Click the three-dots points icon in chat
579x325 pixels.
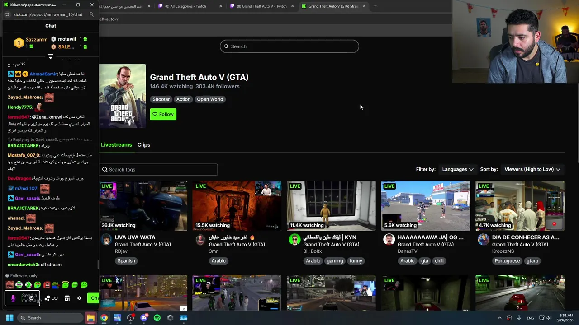click(47, 298)
